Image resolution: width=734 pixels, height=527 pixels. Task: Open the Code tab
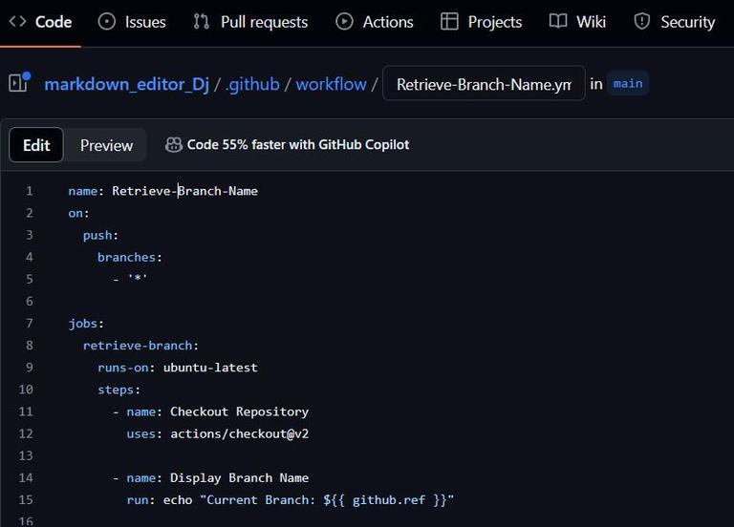coord(41,22)
